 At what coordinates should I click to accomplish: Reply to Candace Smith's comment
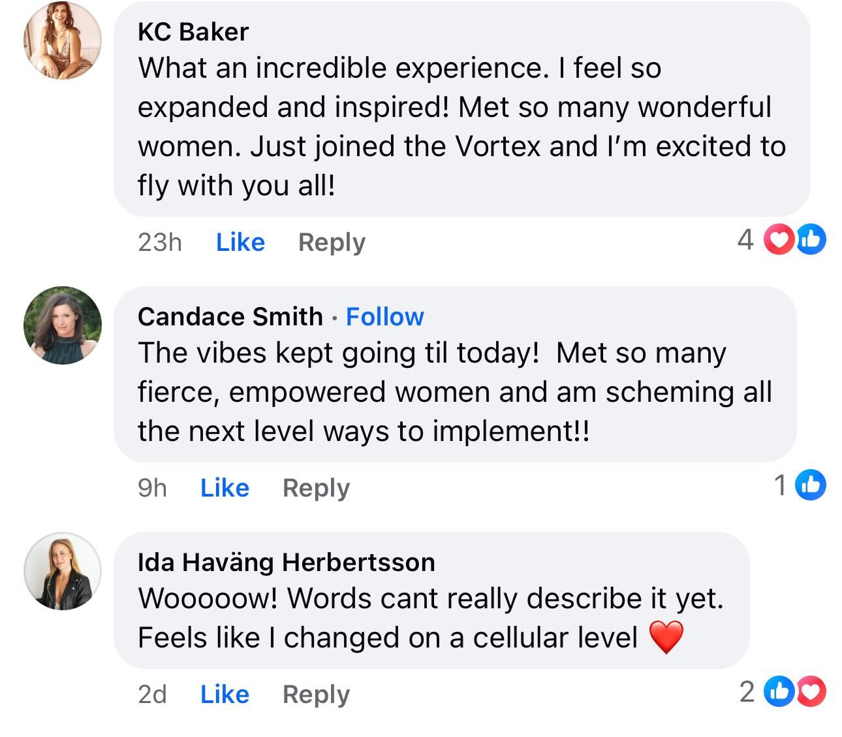pos(316,488)
